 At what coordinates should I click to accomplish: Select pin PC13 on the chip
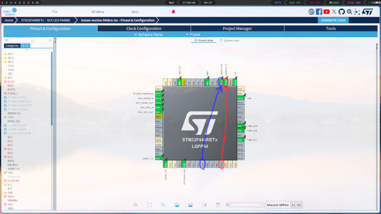[159, 94]
